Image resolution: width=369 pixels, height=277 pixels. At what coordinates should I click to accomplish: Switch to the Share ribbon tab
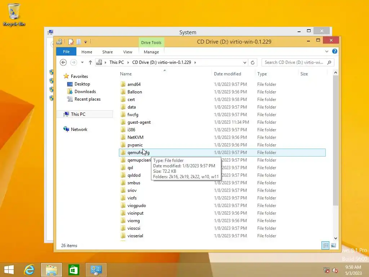pos(107,52)
